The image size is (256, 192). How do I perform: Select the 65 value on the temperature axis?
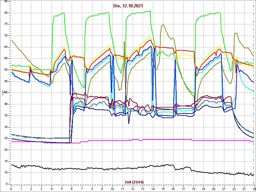click(6, 47)
